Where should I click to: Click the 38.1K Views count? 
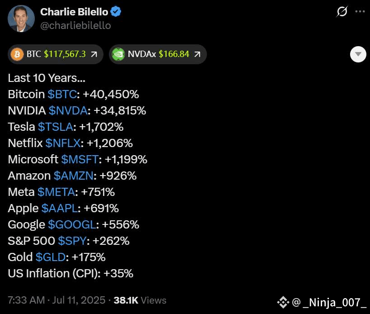point(140,300)
